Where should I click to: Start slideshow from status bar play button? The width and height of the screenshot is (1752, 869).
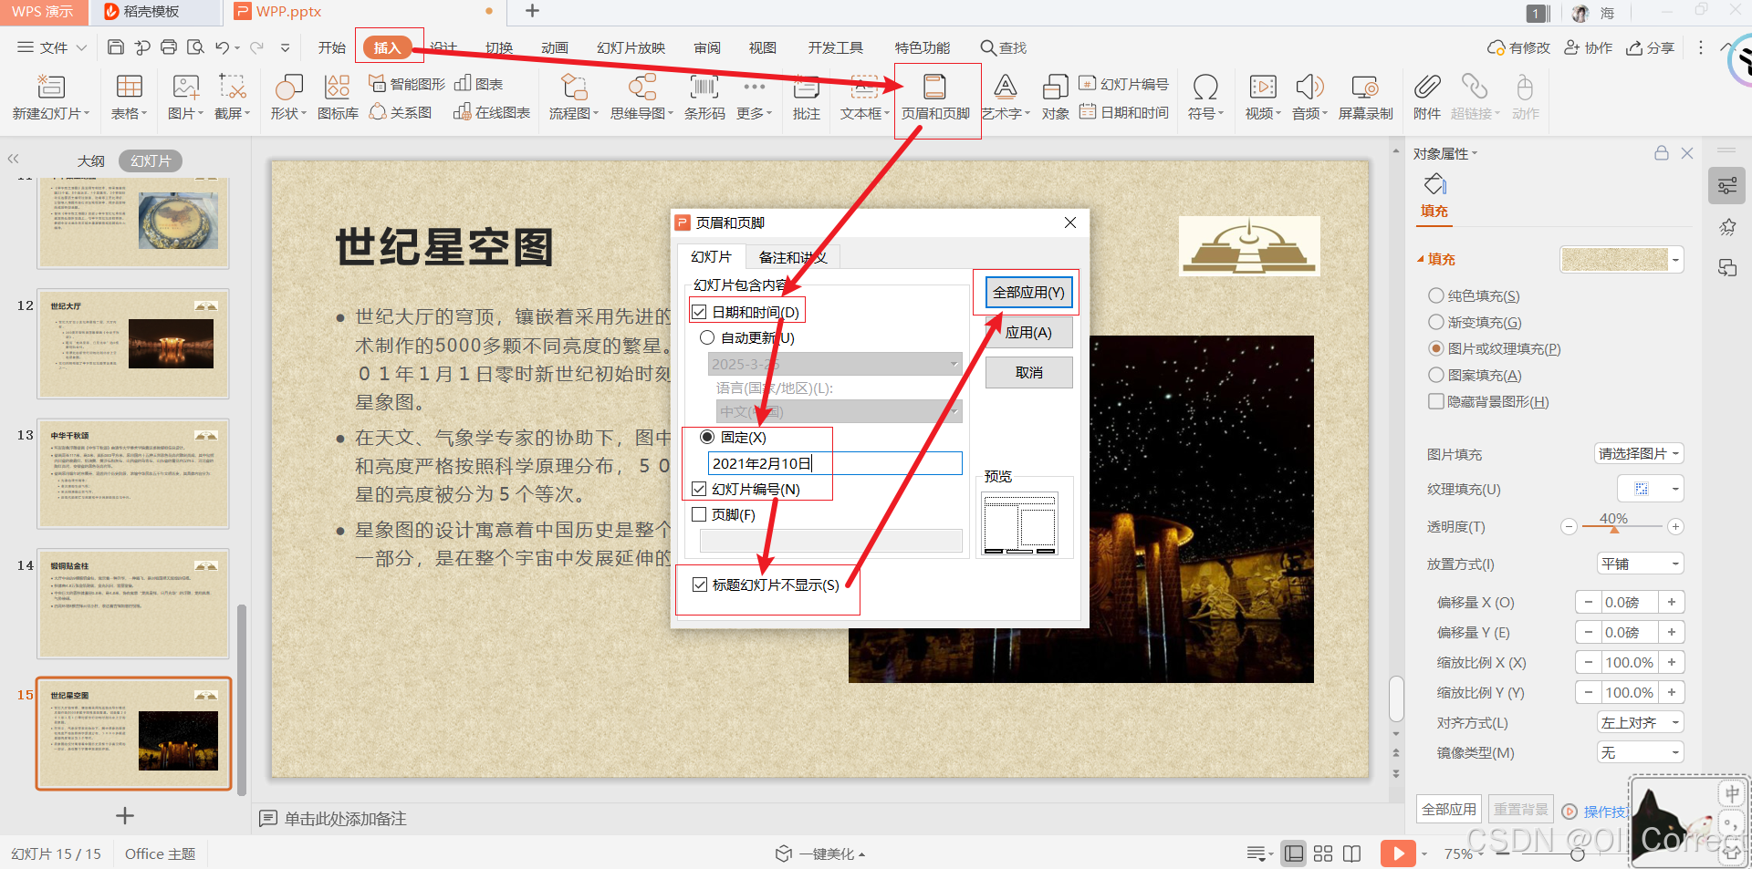coord(1398,853)
